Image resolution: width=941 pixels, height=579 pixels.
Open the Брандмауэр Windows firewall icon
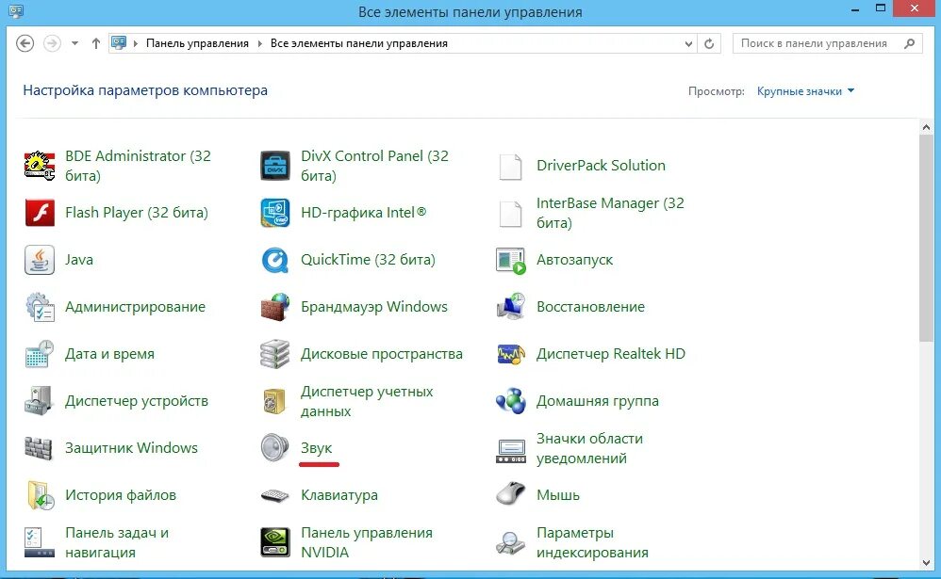coord(275,307)
